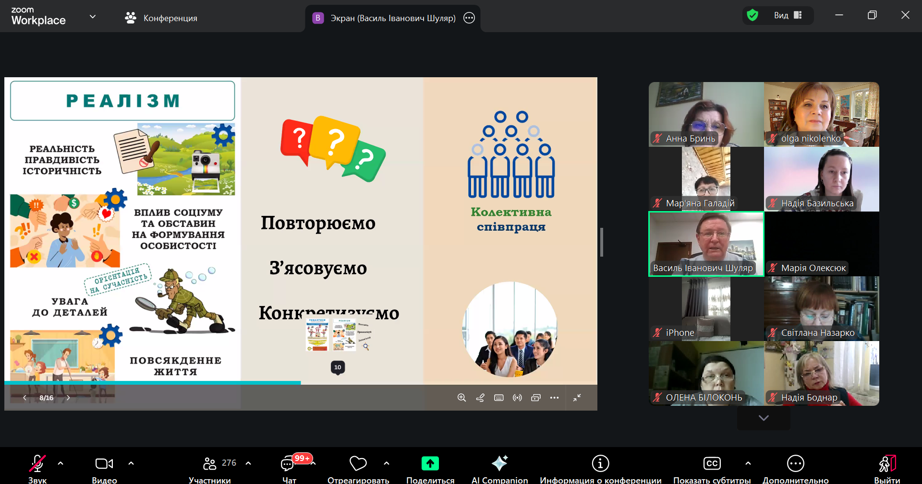Open the Конференция tab

coord(161,18)
